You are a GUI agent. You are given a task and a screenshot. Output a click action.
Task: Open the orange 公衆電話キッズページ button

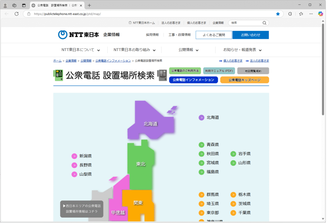click(245, 80)
